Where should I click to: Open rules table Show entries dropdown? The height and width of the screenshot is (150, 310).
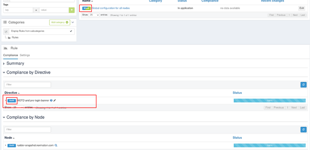click(x=94, y=15)
